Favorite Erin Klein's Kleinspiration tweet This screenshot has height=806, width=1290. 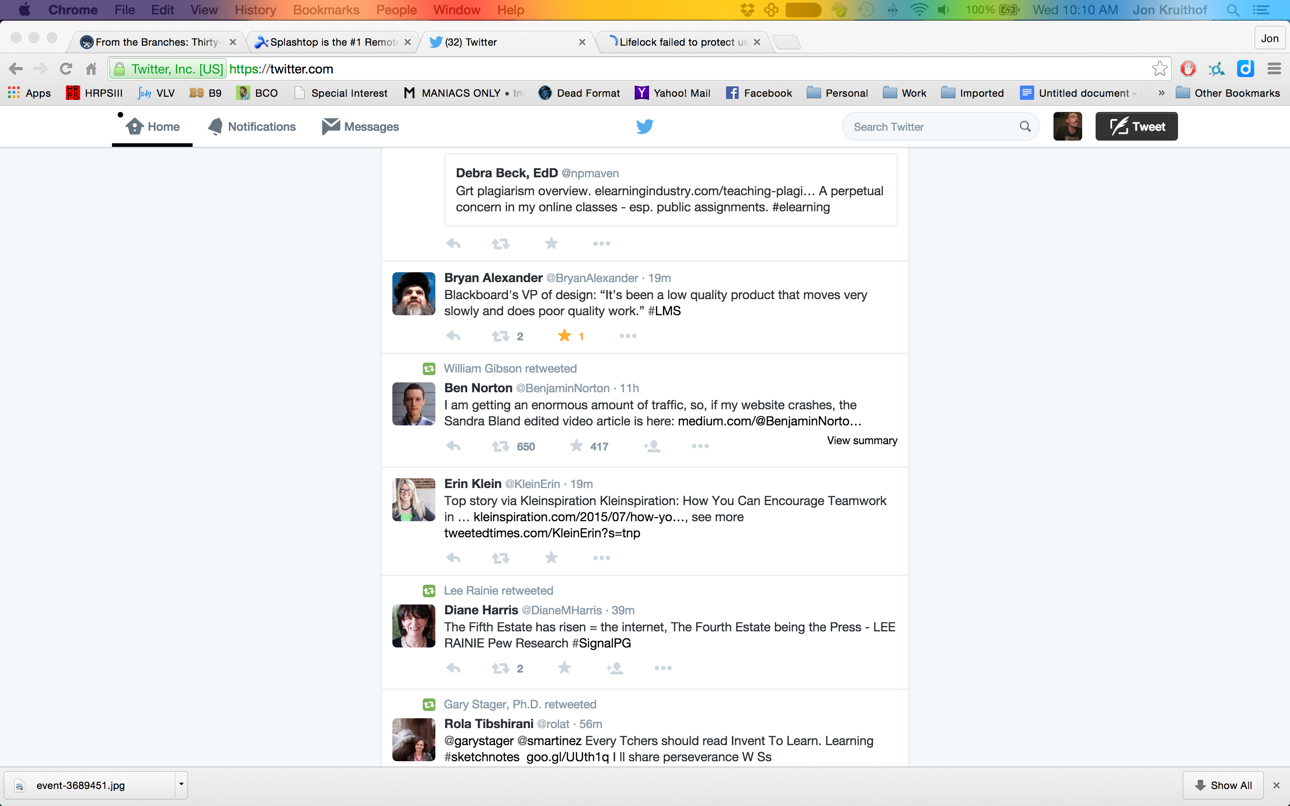click(551, 557)
